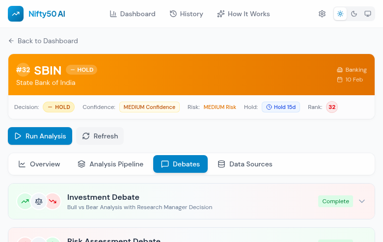383x242 pixels.
Task: Click the MEDIUM Confidence badge
Action: pos(149,107)
